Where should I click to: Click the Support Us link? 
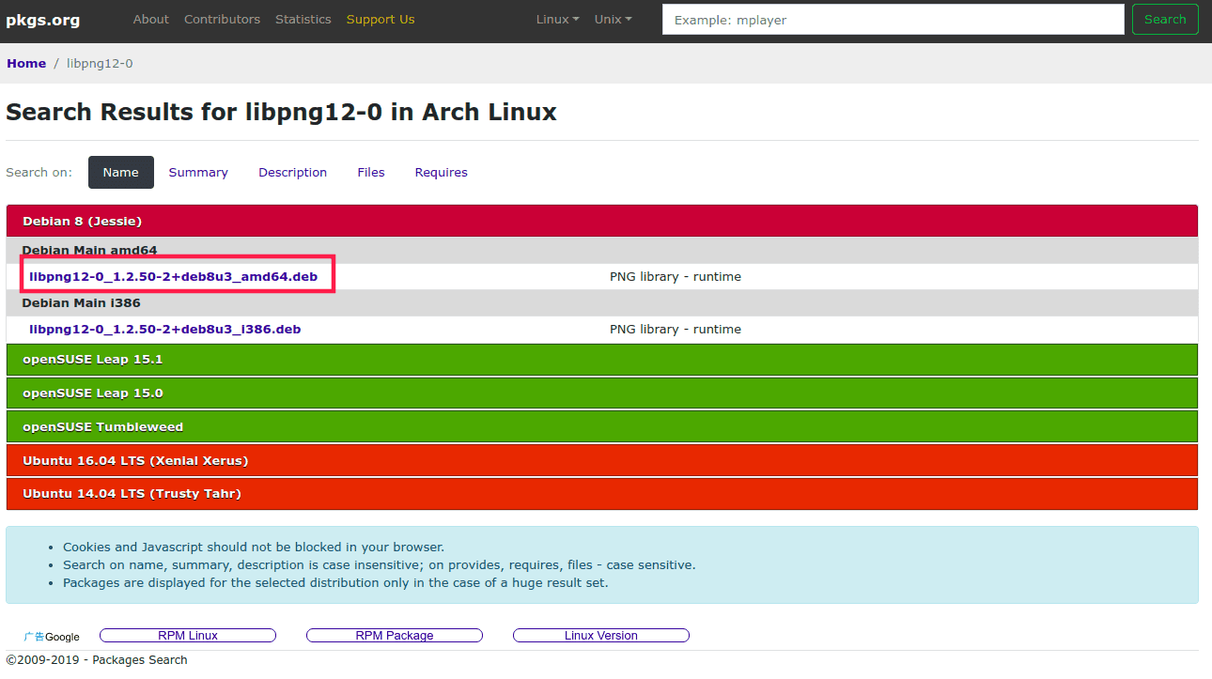(380, 19)
